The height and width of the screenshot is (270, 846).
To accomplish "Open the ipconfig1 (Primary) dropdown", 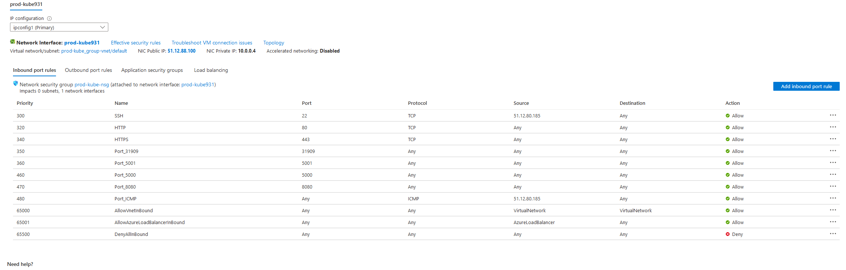I will tap(59, 27).
